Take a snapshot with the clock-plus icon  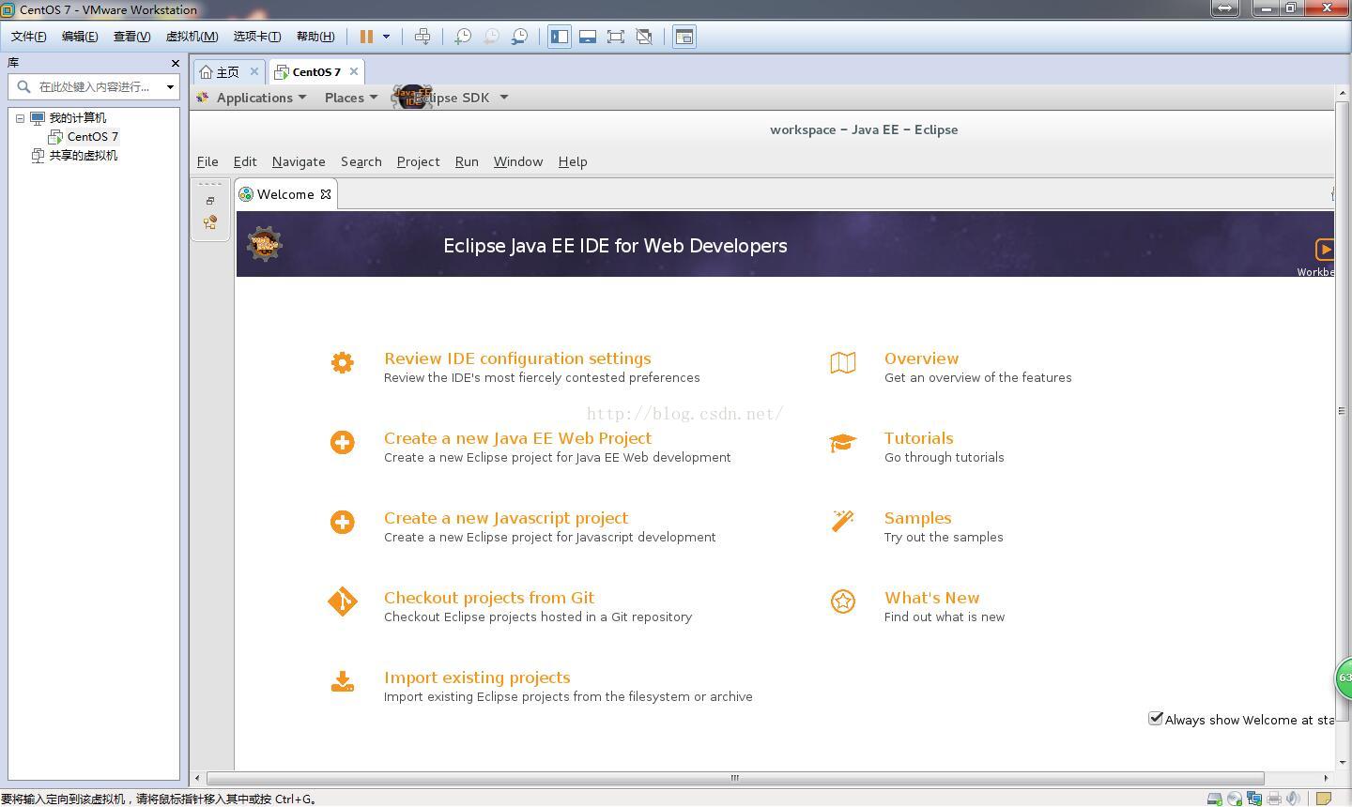(462, 37)
